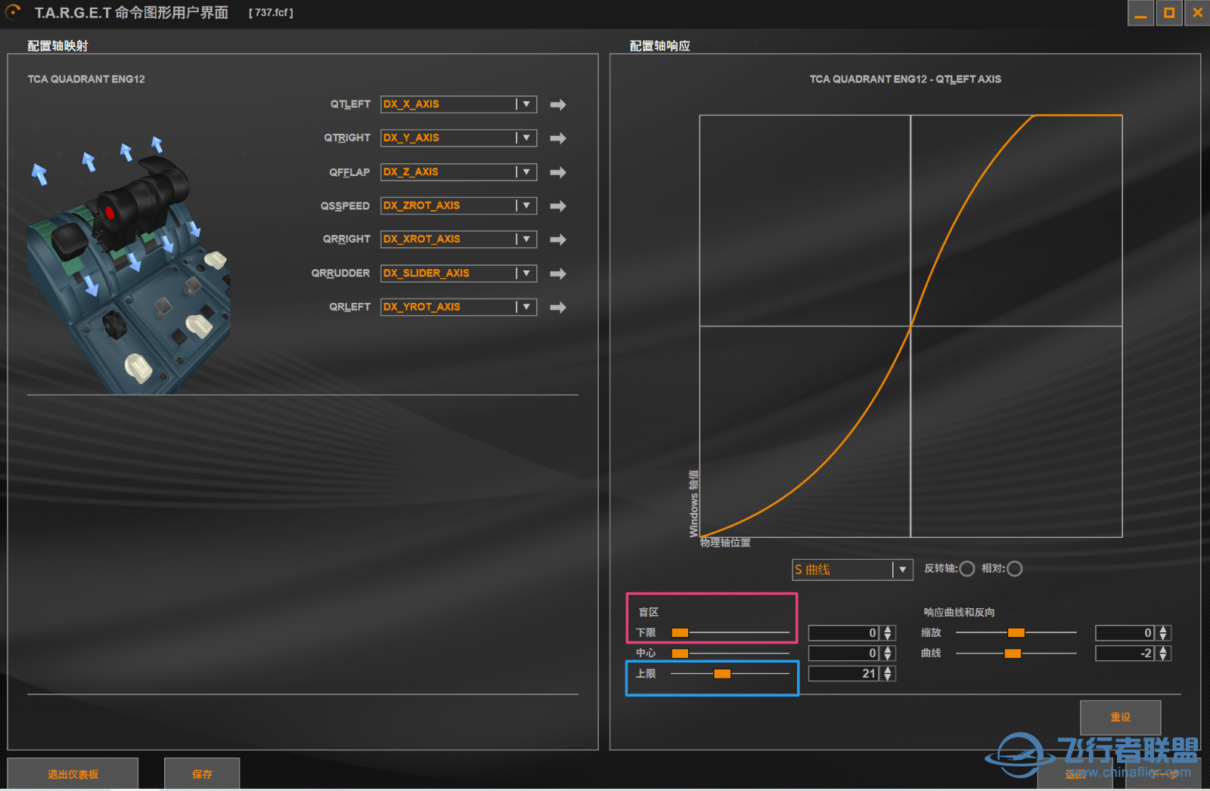Expand the S 曲线 curve type dropdown
Viewport: 1210px width, 791px height.
(902, 570)
